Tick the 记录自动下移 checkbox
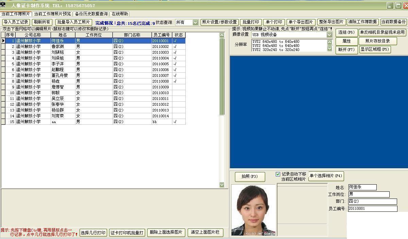The image size is (408, 239). [278, 174]
